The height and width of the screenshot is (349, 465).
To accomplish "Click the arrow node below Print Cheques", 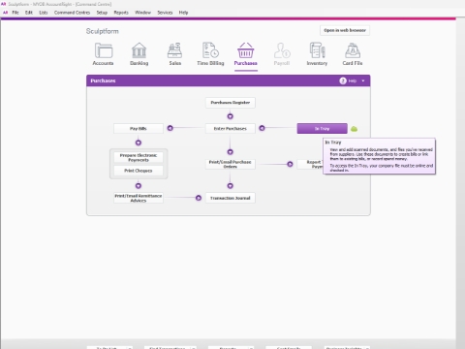I will pyautogui.click(x=139, y=186).
